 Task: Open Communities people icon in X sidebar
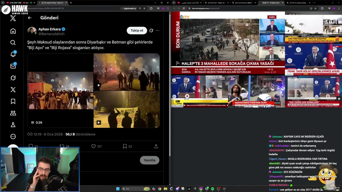(x=13, y=113)
